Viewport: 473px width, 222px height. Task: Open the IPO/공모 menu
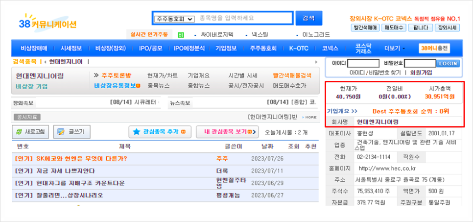[x=150, y=49]
